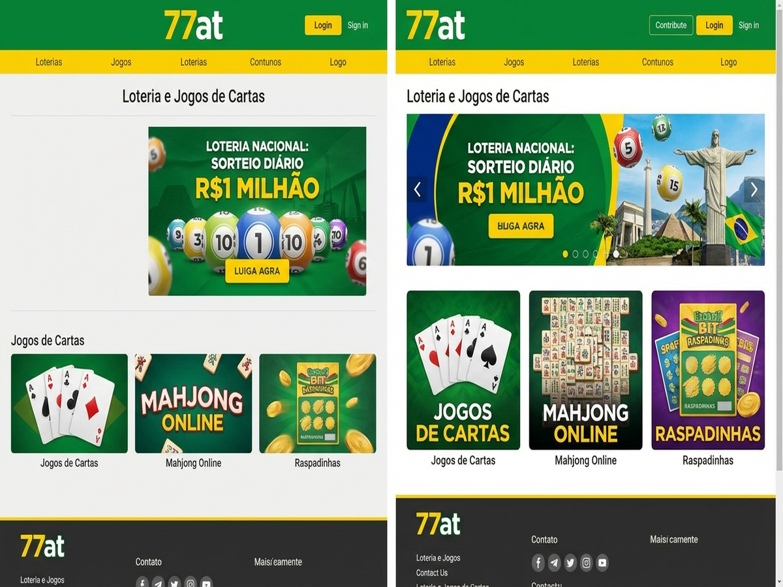Open Contunos tab in the nav beside Contribute page

[x=657, y=62]
